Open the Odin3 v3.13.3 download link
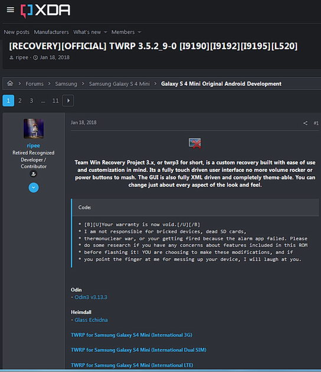Viewport: 321px width, 372px height. [91, 297]
